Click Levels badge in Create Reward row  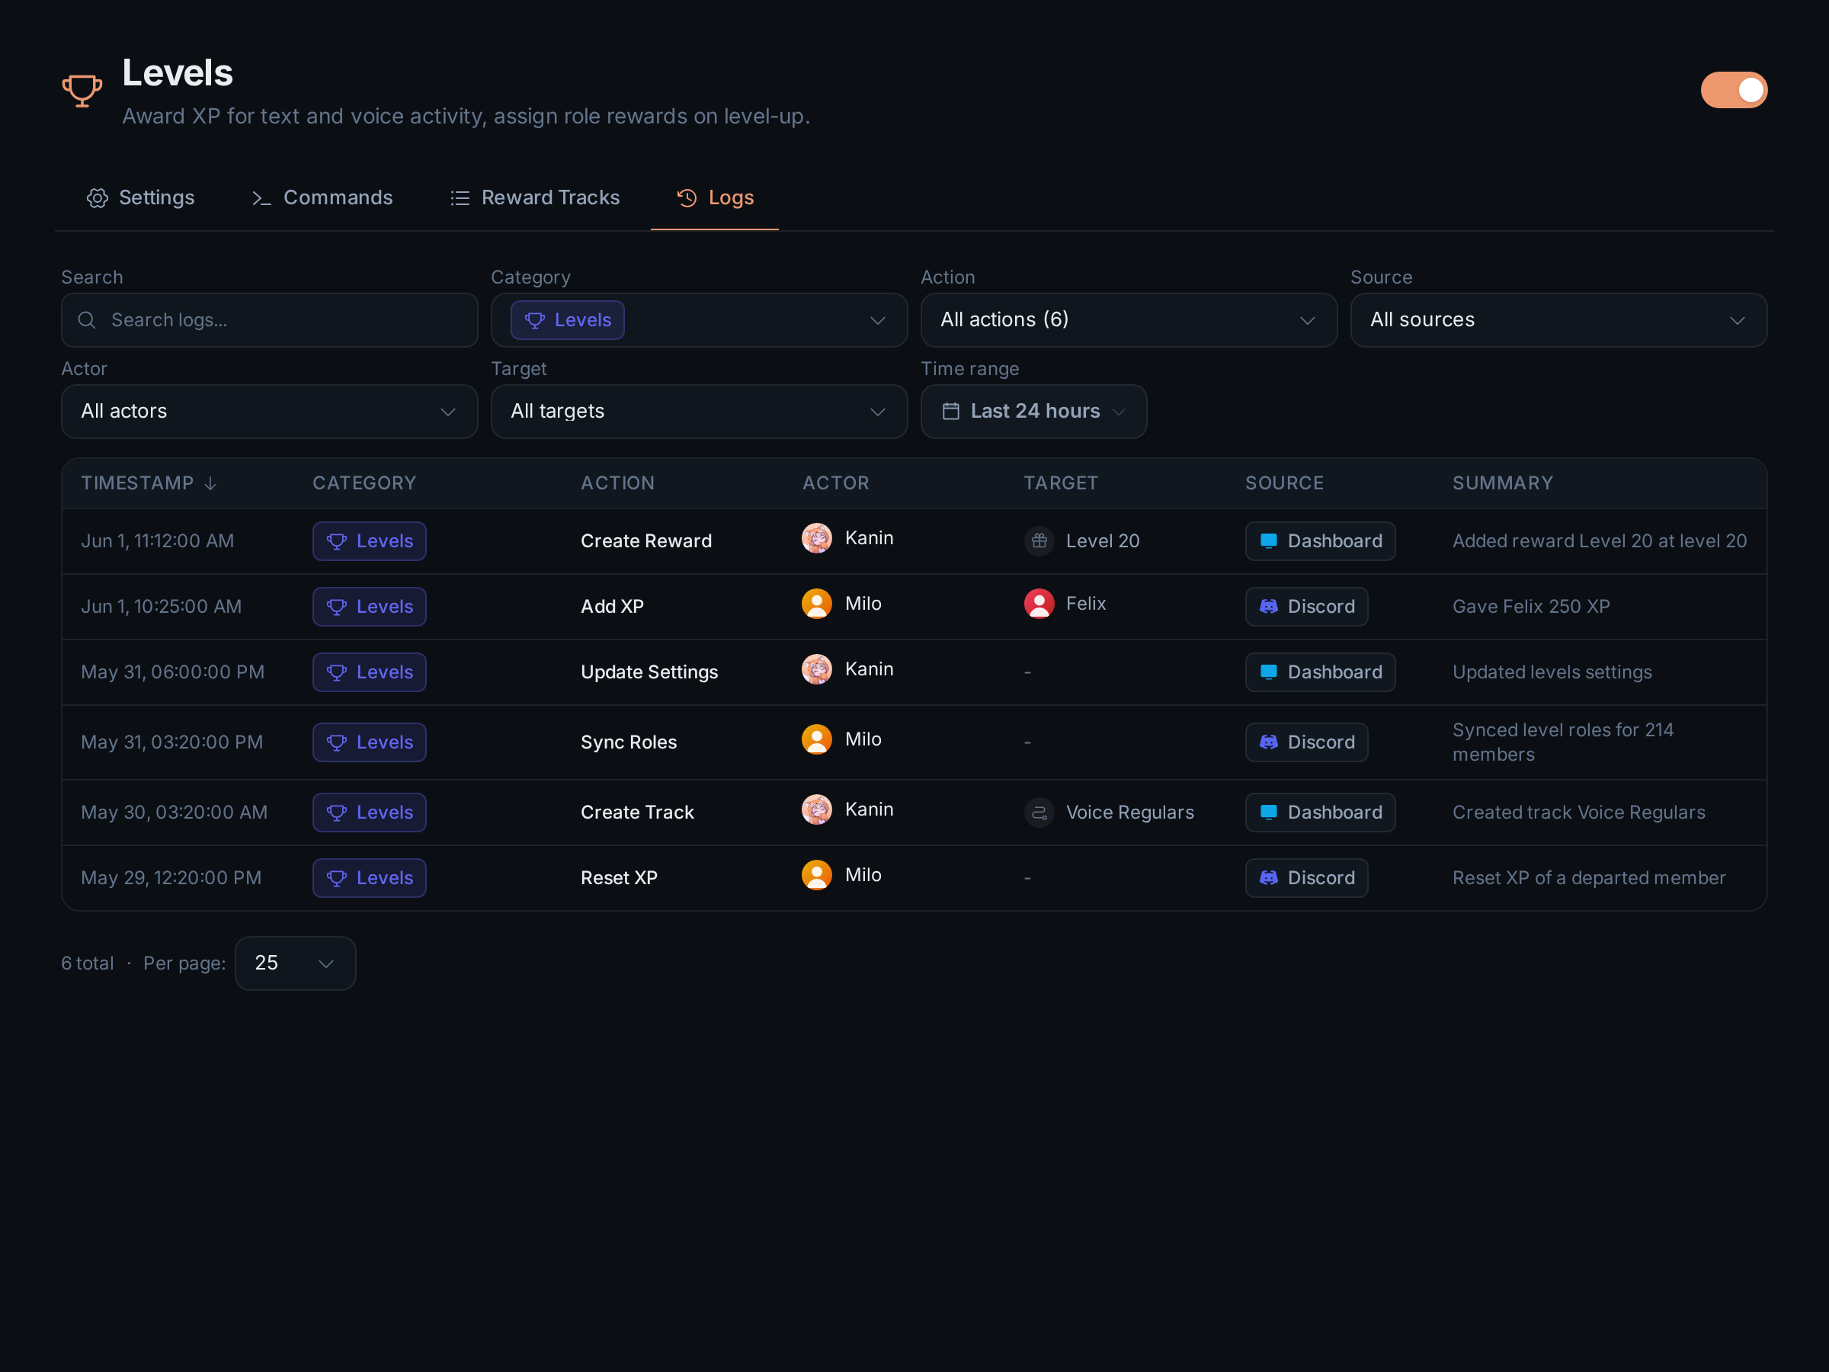coord(370,541)
